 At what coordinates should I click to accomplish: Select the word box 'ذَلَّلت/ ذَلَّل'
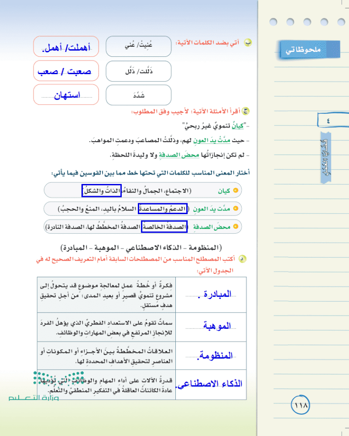[139, 71]
